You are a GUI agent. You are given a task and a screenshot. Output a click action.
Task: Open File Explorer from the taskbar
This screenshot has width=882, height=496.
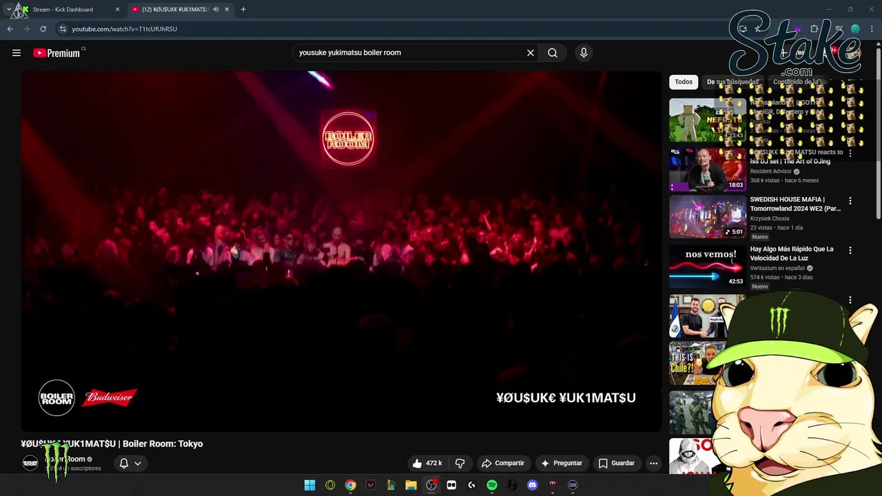pyautogui.click(x=411, y=485)
